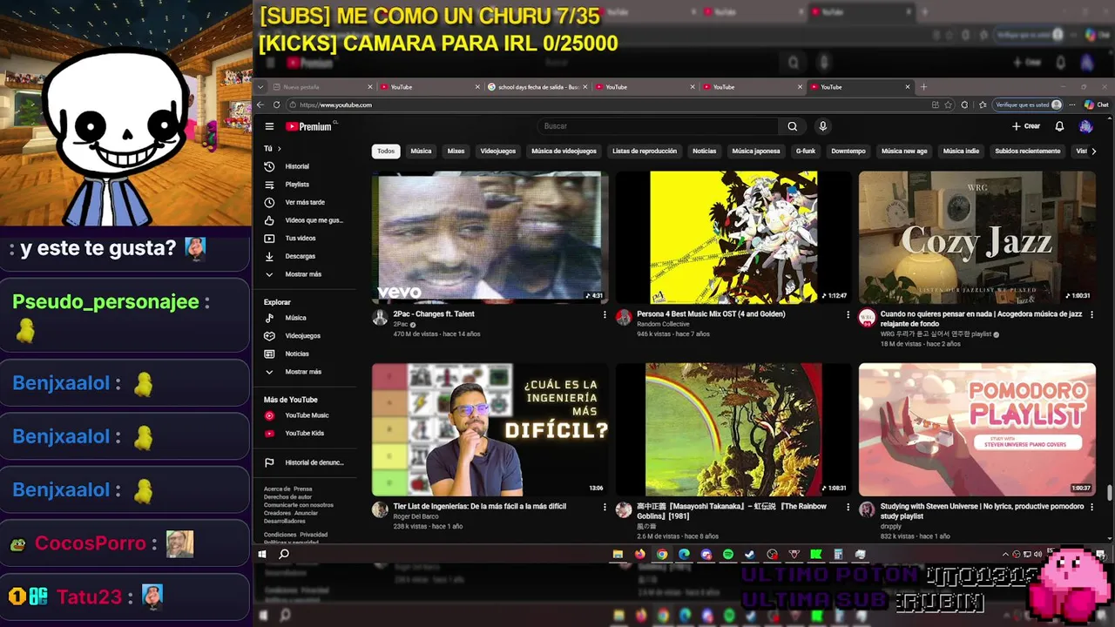Activate voice search microphone icon
Viewport: 1115px width, 627px height.
pyautogui.click(x=822, y=126)
